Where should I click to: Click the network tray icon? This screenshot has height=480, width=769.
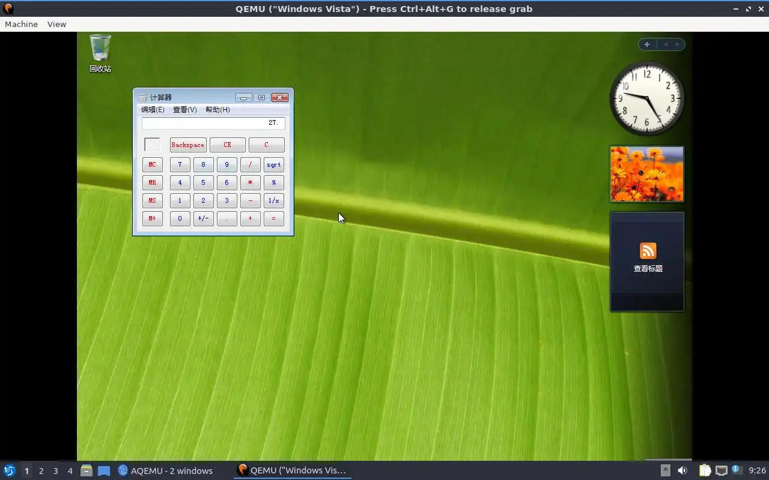(722, 470)
